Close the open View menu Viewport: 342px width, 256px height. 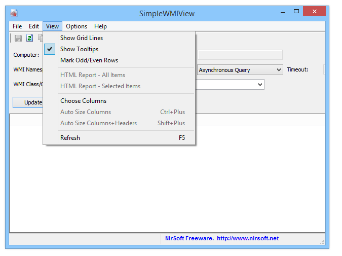click(52, 26)
